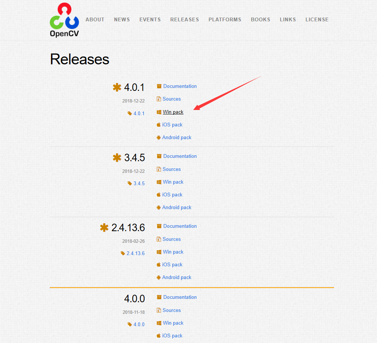Image resolution: width=377 pixels, height=343 pixels.
Task: Click the tag icon next to 2.4.13.6
Action: click(123, 253)
